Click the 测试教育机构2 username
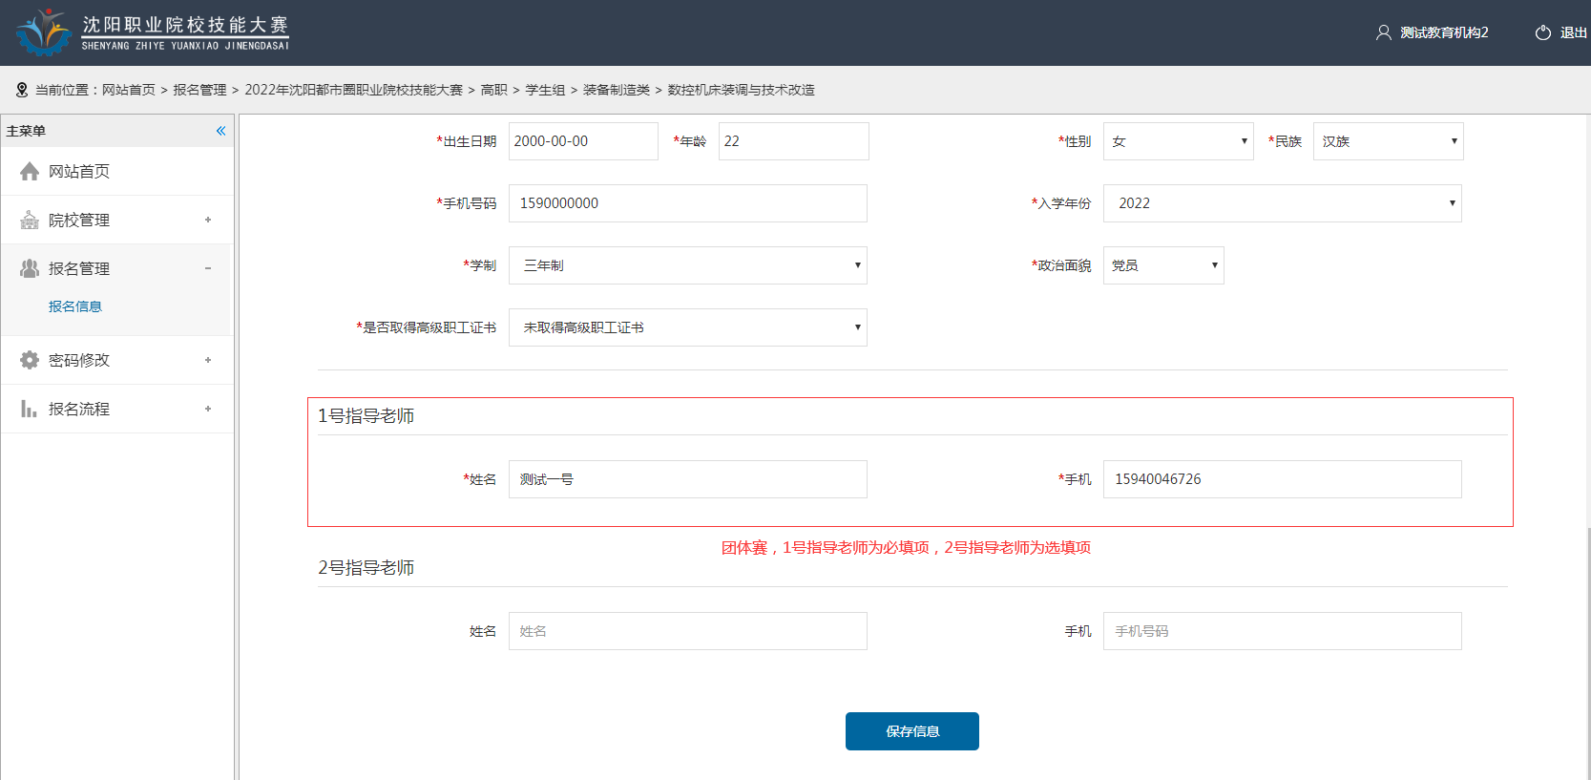Image resolution: width=1591 pixels, height=780 pixels. [1444, 32]
